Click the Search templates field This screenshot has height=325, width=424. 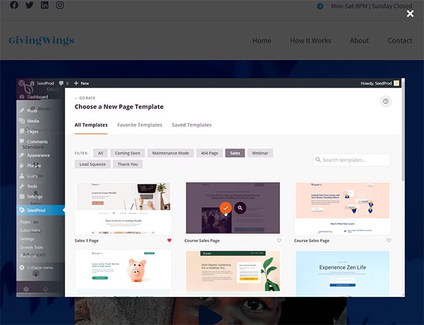coord(352,160)
